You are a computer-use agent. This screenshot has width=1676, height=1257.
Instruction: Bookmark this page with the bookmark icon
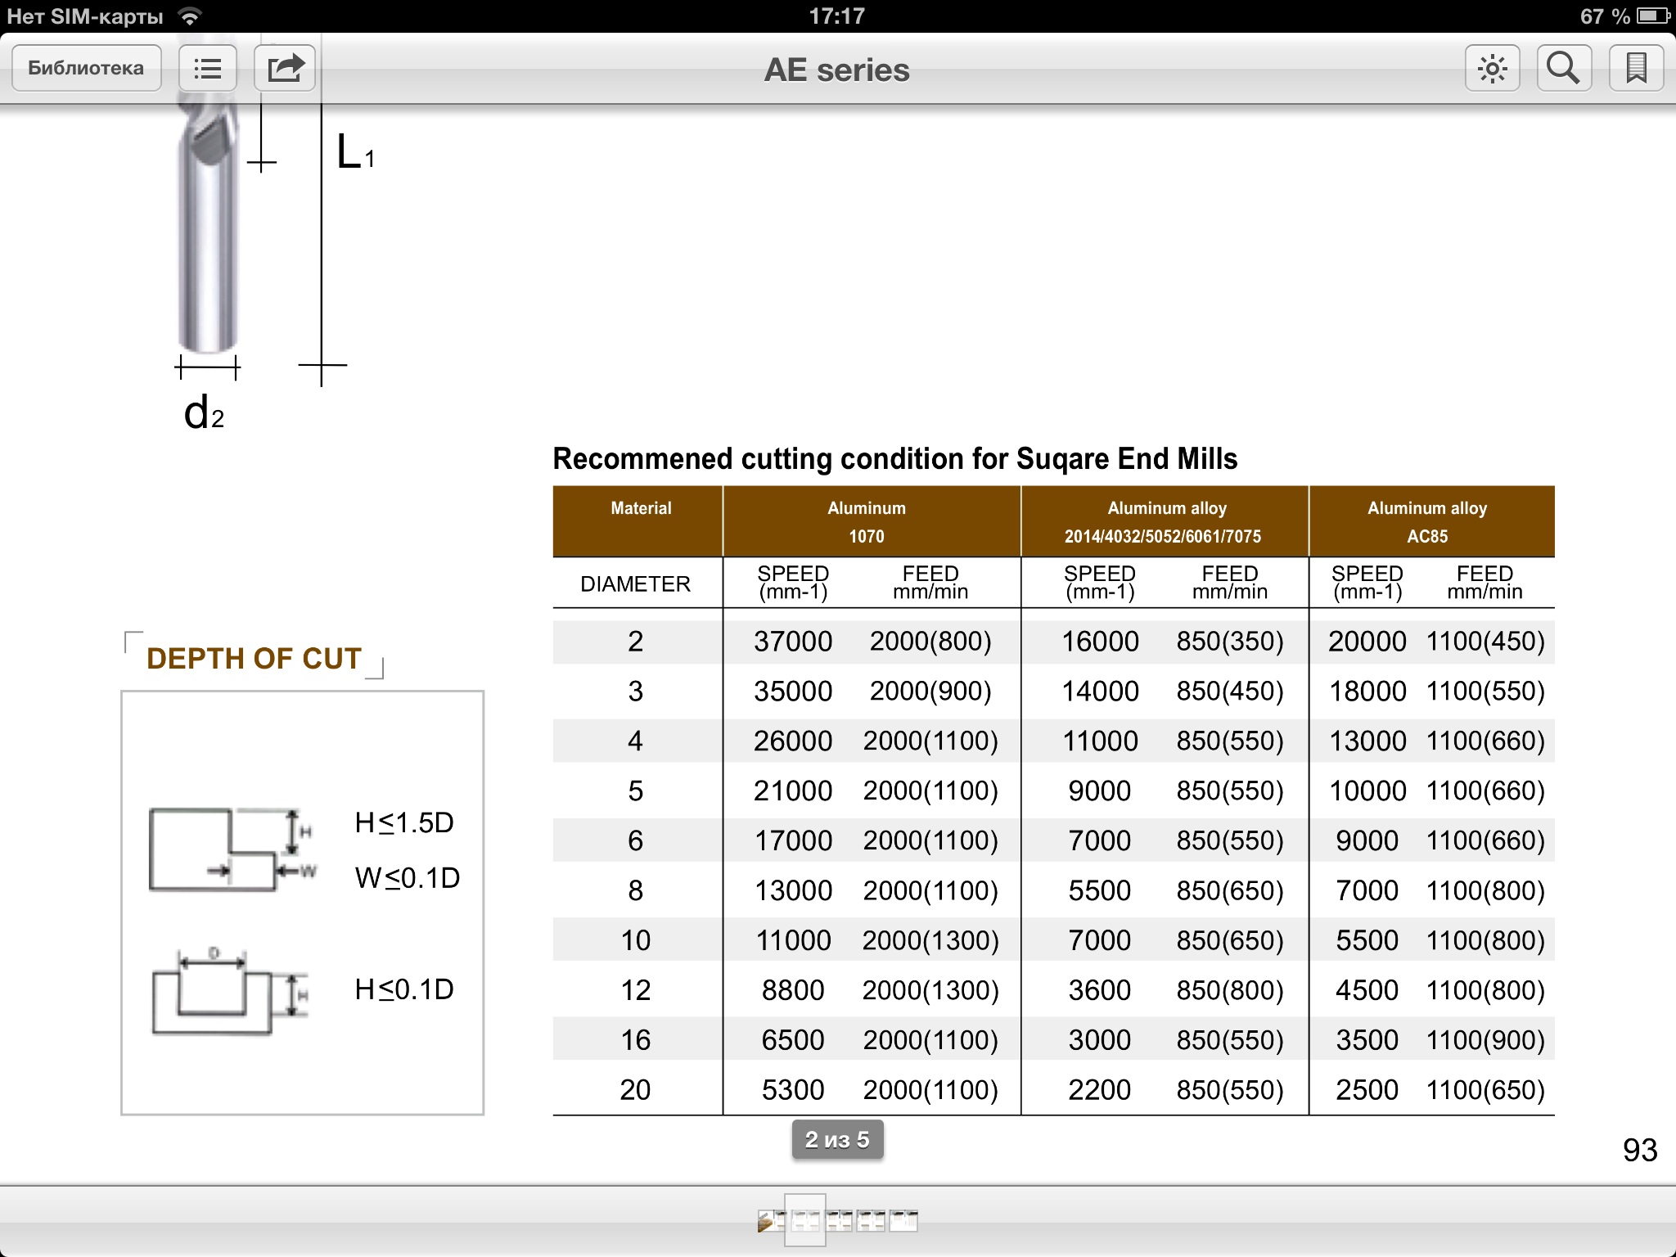(x=1636, y=68)
